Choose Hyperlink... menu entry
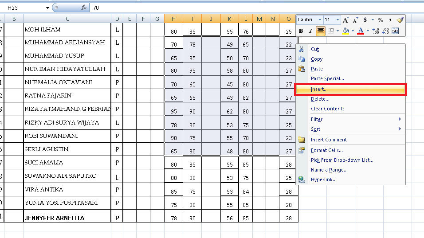Image resolution: width=424 pixels, height=238 pixels. click(351, 179)
